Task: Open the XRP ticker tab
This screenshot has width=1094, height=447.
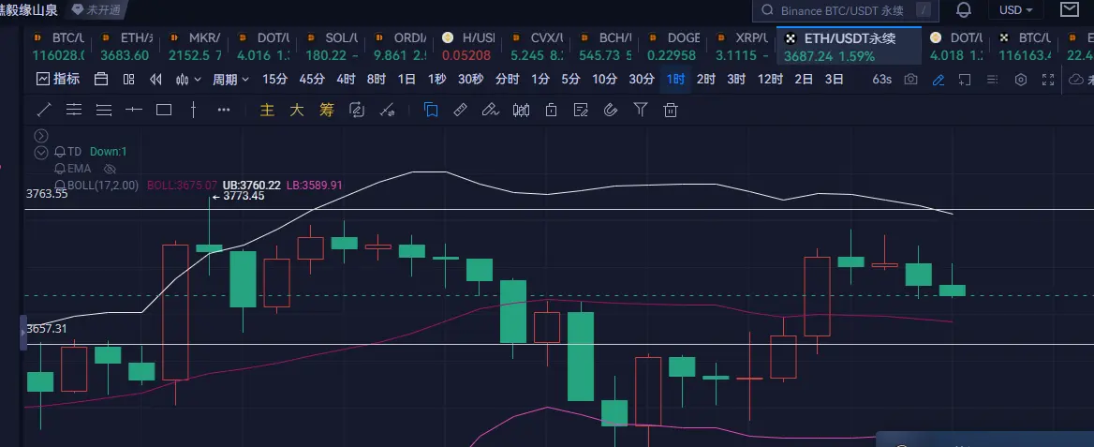Action: click(741, 47)
